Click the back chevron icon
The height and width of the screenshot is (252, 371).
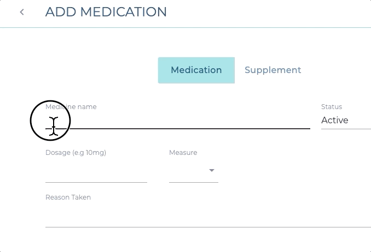(x=22, y=12)
